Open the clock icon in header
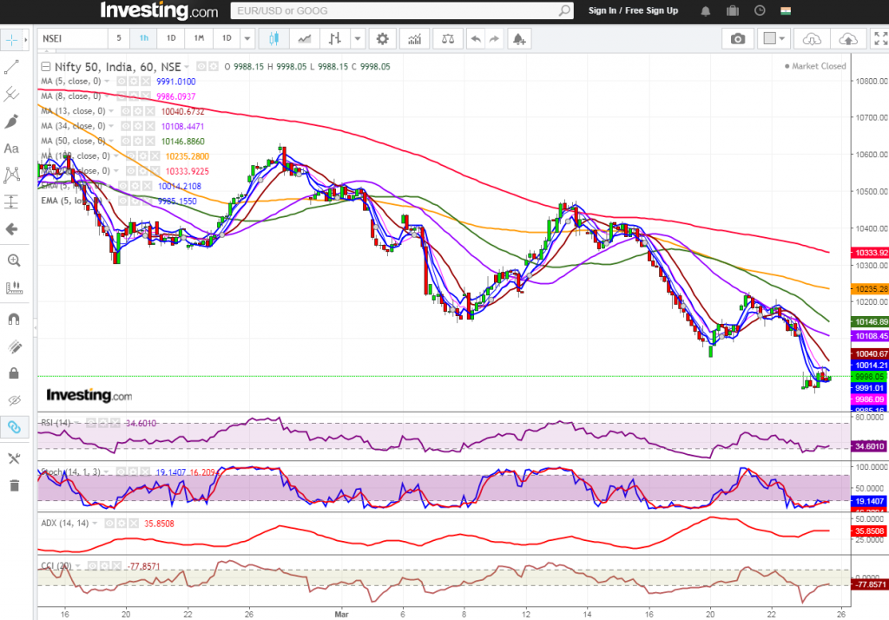 point(760,10)
